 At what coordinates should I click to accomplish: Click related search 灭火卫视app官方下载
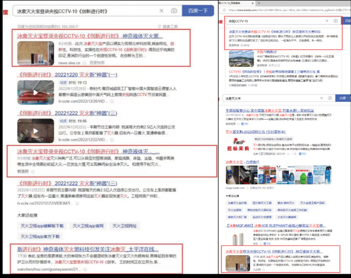click(x=40, y=236)
